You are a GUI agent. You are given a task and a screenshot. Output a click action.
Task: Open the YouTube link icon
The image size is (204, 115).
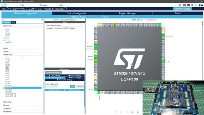188,5
